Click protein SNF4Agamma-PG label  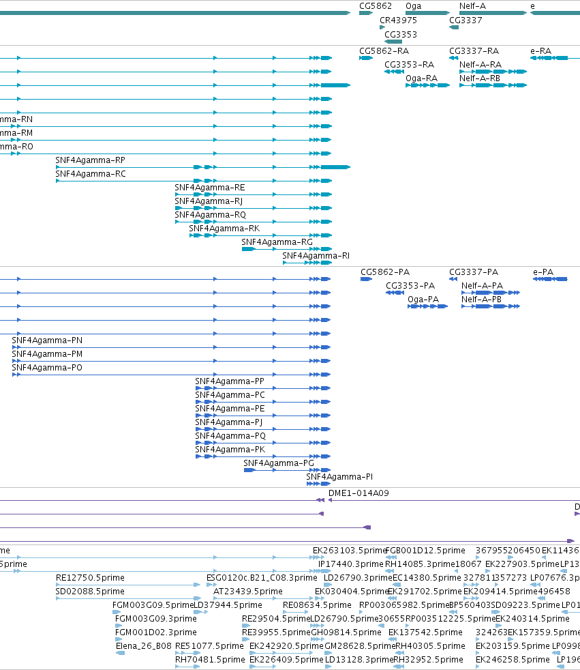[x=279, y=464]
